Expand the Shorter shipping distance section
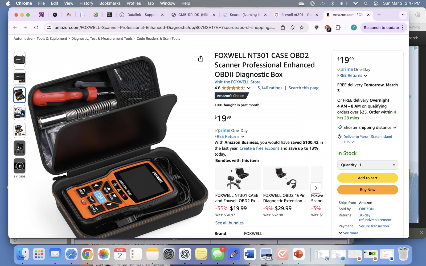The image size is (426, 266). [x=367, y=127]
